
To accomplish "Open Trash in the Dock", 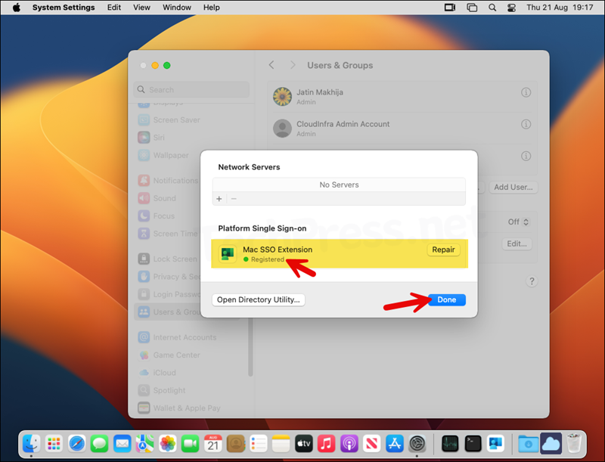I will click(574, 444).
